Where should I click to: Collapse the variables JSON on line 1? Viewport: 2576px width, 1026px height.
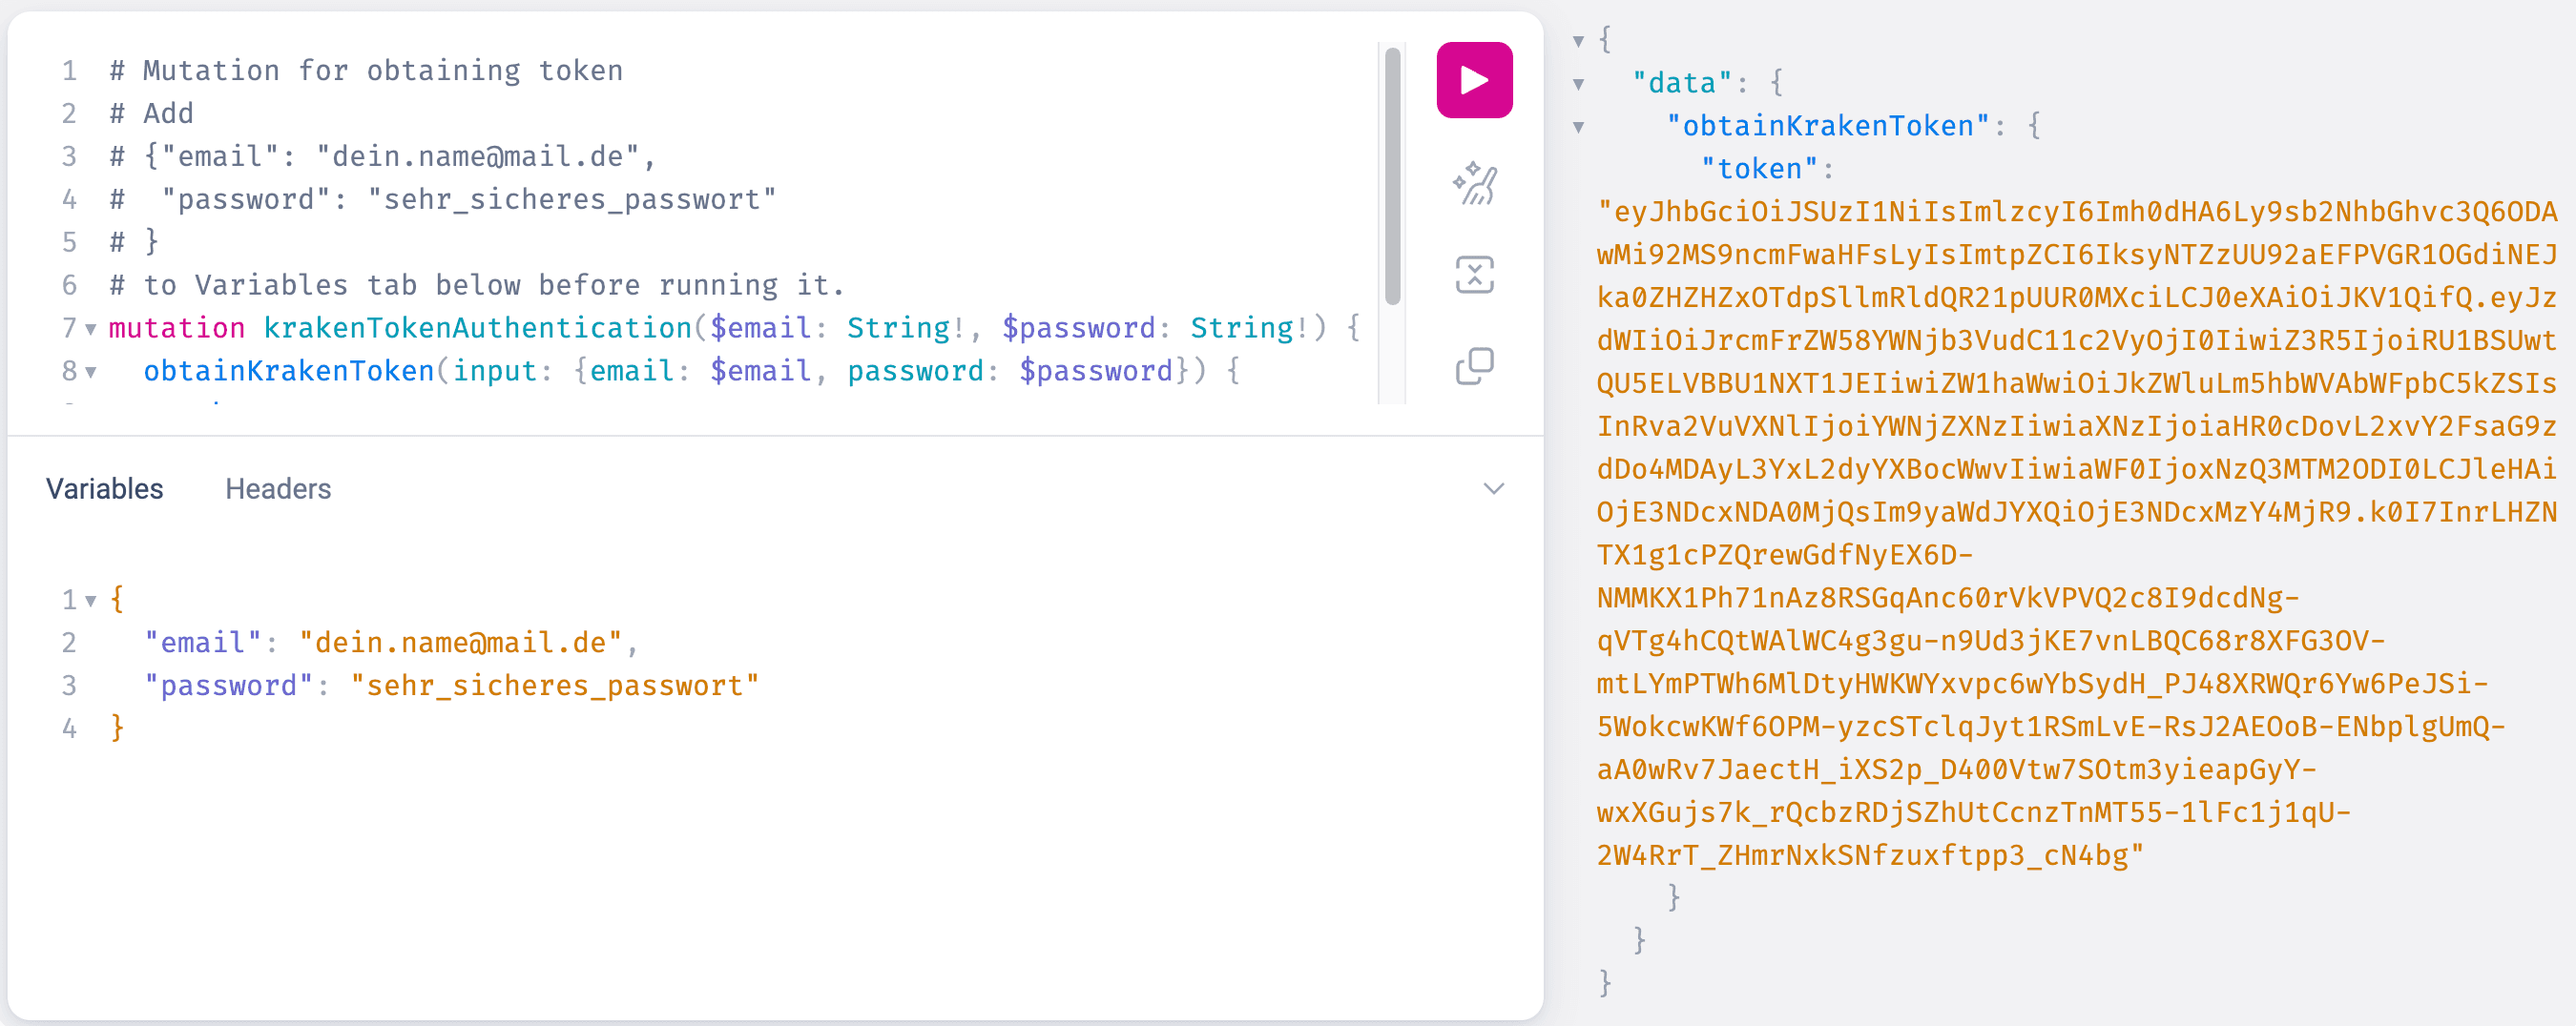pyautogui.click(x=91, y=599)
